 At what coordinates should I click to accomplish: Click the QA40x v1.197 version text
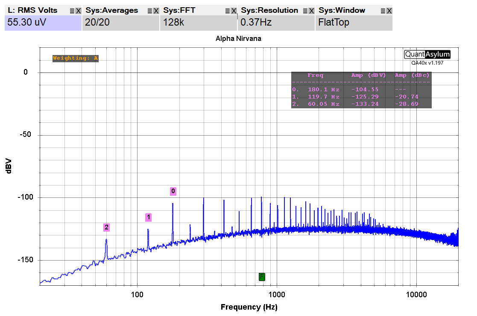(427, 63)
